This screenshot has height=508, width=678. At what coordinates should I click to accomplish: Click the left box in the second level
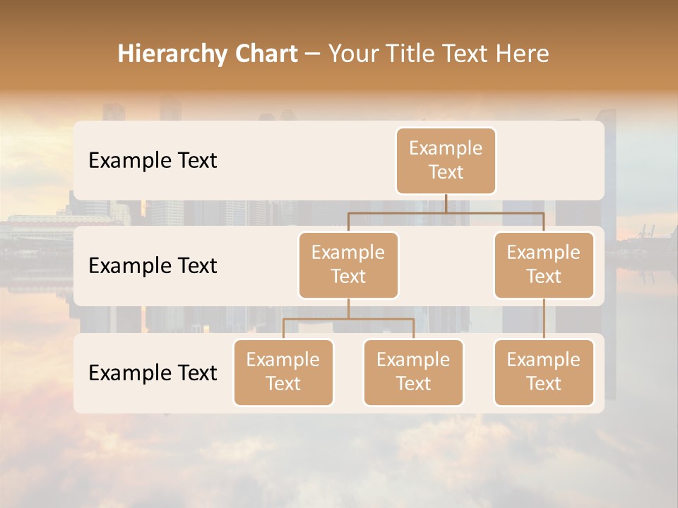[348, 265]
